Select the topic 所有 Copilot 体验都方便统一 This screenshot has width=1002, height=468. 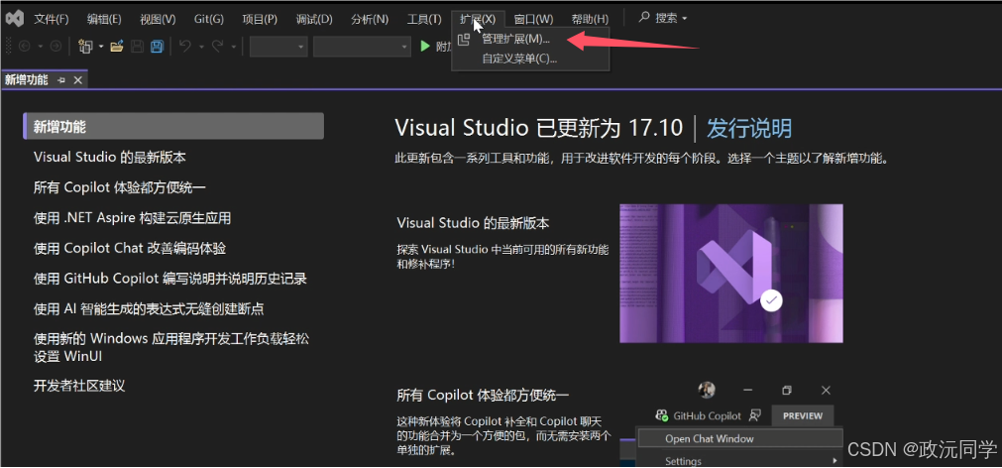[x=120, y=187]
